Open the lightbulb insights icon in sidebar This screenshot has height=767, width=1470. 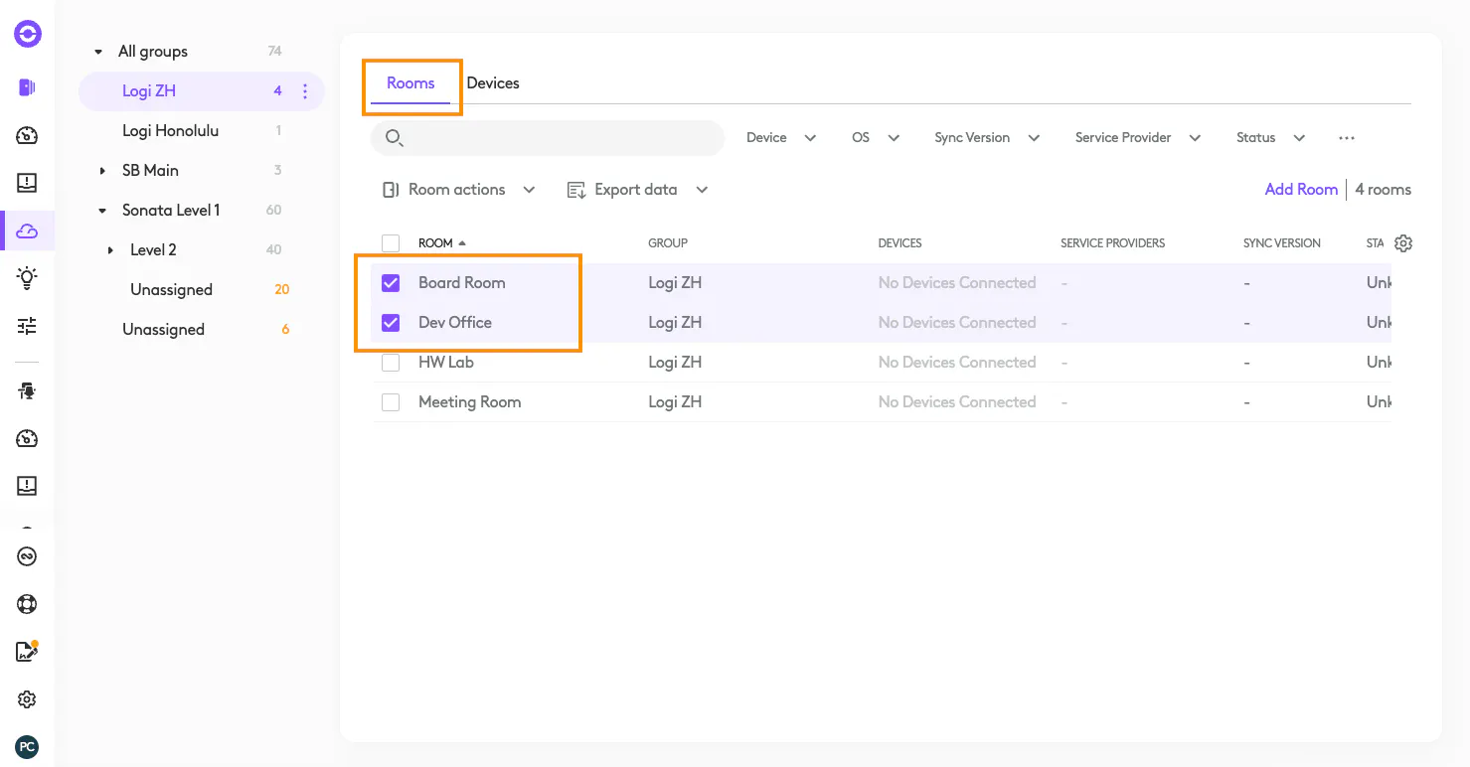coord(27,278)
